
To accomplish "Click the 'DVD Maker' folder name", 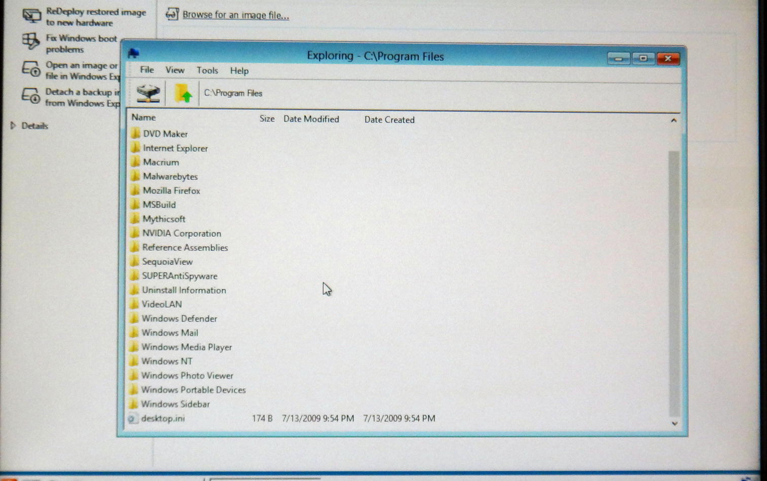I will 165,134.
